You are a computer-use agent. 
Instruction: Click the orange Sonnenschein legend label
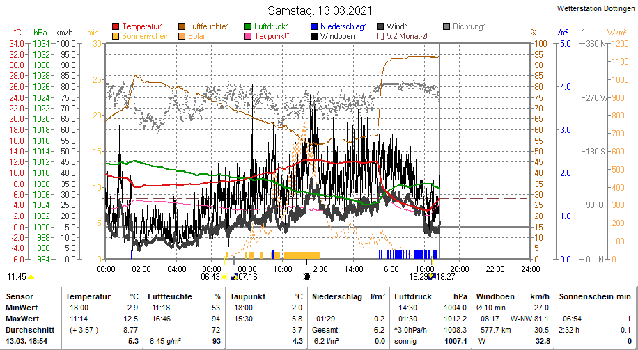tap(146, 36)
